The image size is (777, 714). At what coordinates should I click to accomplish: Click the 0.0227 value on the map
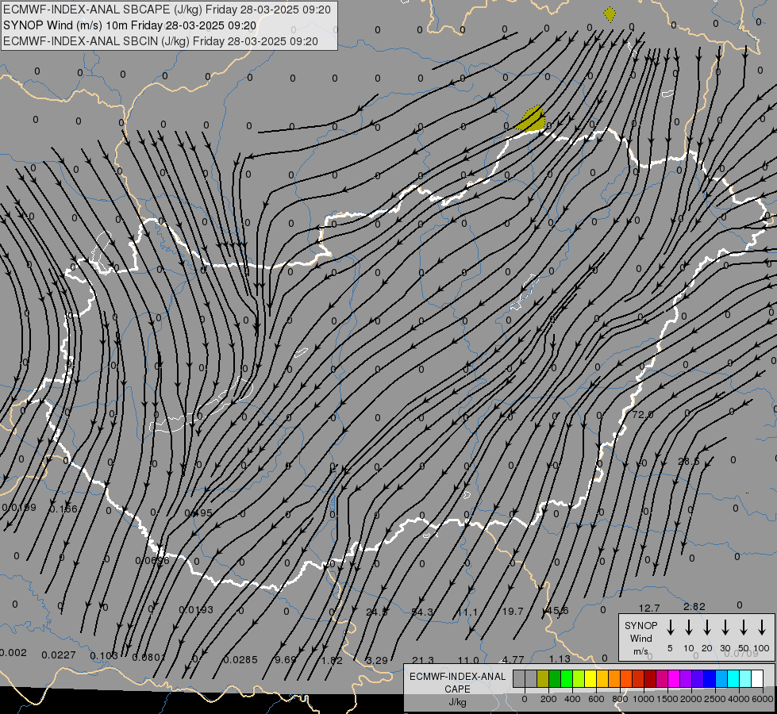(x=59, y=655)
